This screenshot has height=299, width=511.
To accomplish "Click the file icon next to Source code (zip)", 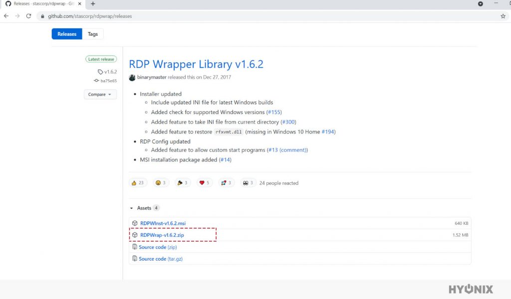I will [135, 247].
